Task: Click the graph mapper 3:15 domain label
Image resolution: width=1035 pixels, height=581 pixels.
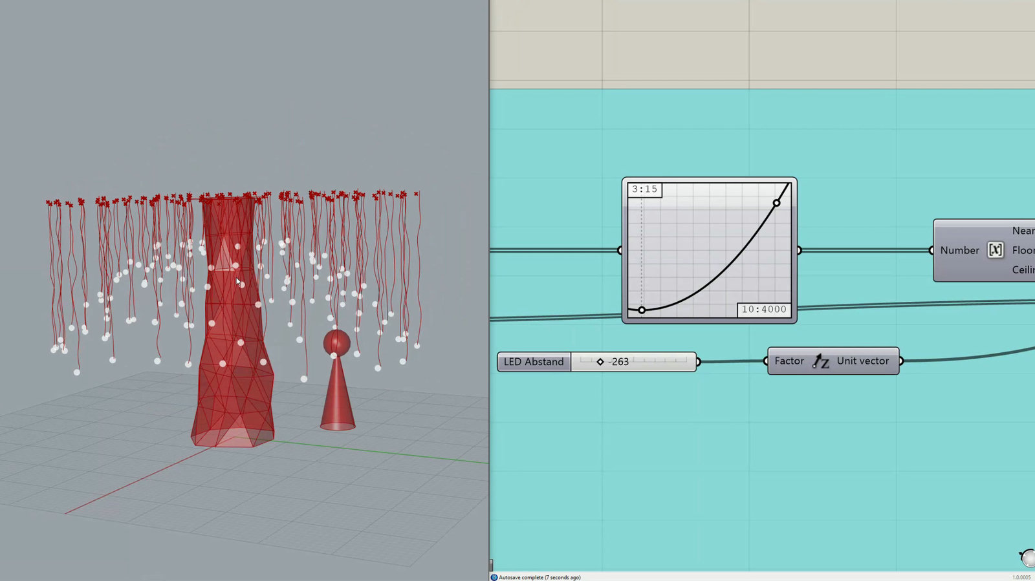Action: [x=644, y=189]
